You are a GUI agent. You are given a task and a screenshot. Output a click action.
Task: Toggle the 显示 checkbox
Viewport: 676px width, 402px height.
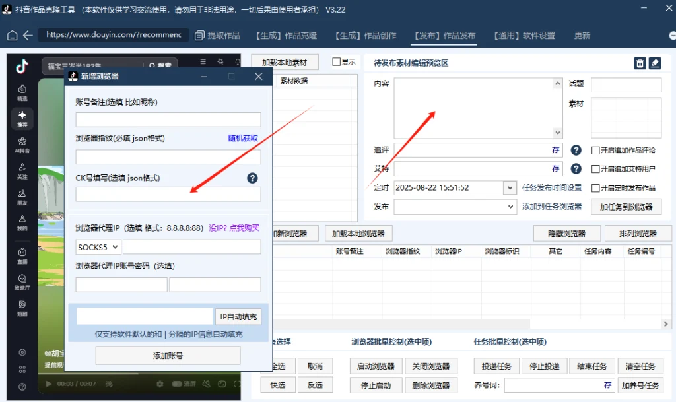pos(336,62)
